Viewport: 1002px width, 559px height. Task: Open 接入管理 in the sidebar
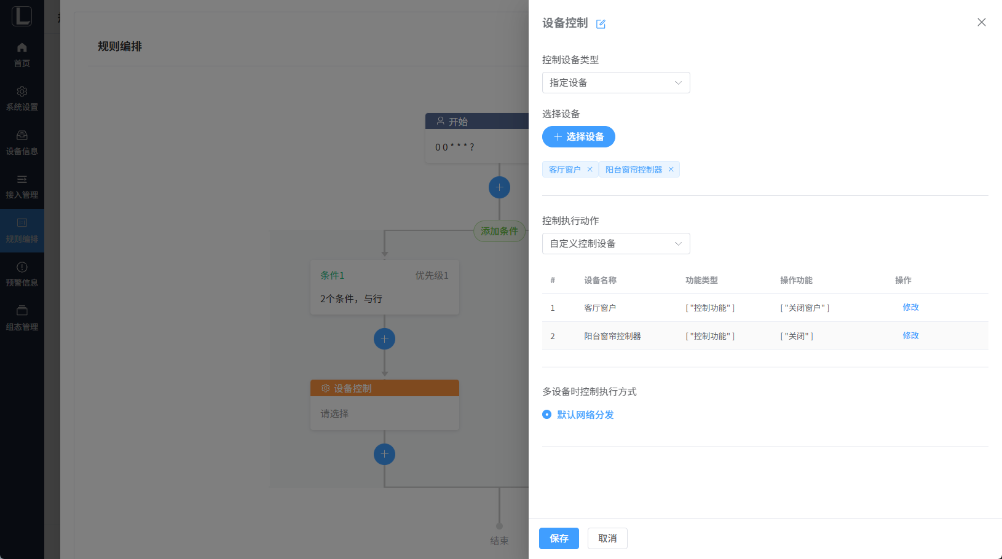tap(22, 186)
